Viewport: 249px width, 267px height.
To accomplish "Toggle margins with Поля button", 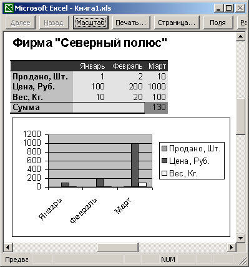I will point(218,23).
